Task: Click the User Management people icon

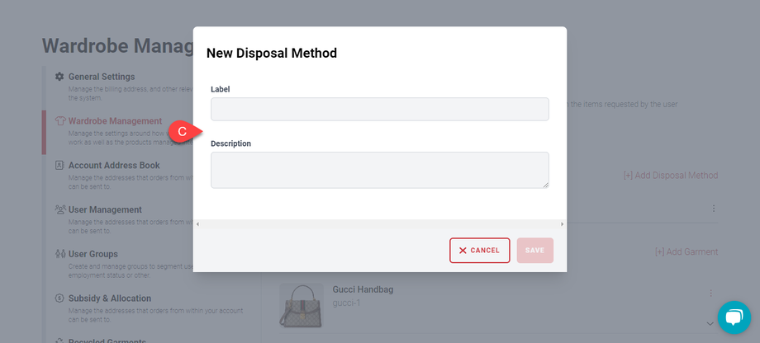Action: [59, 210]
